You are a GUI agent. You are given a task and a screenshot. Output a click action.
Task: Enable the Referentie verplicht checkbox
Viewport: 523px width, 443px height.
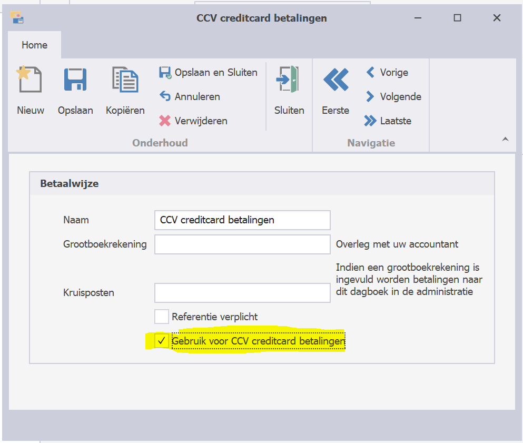click(162, 317)
